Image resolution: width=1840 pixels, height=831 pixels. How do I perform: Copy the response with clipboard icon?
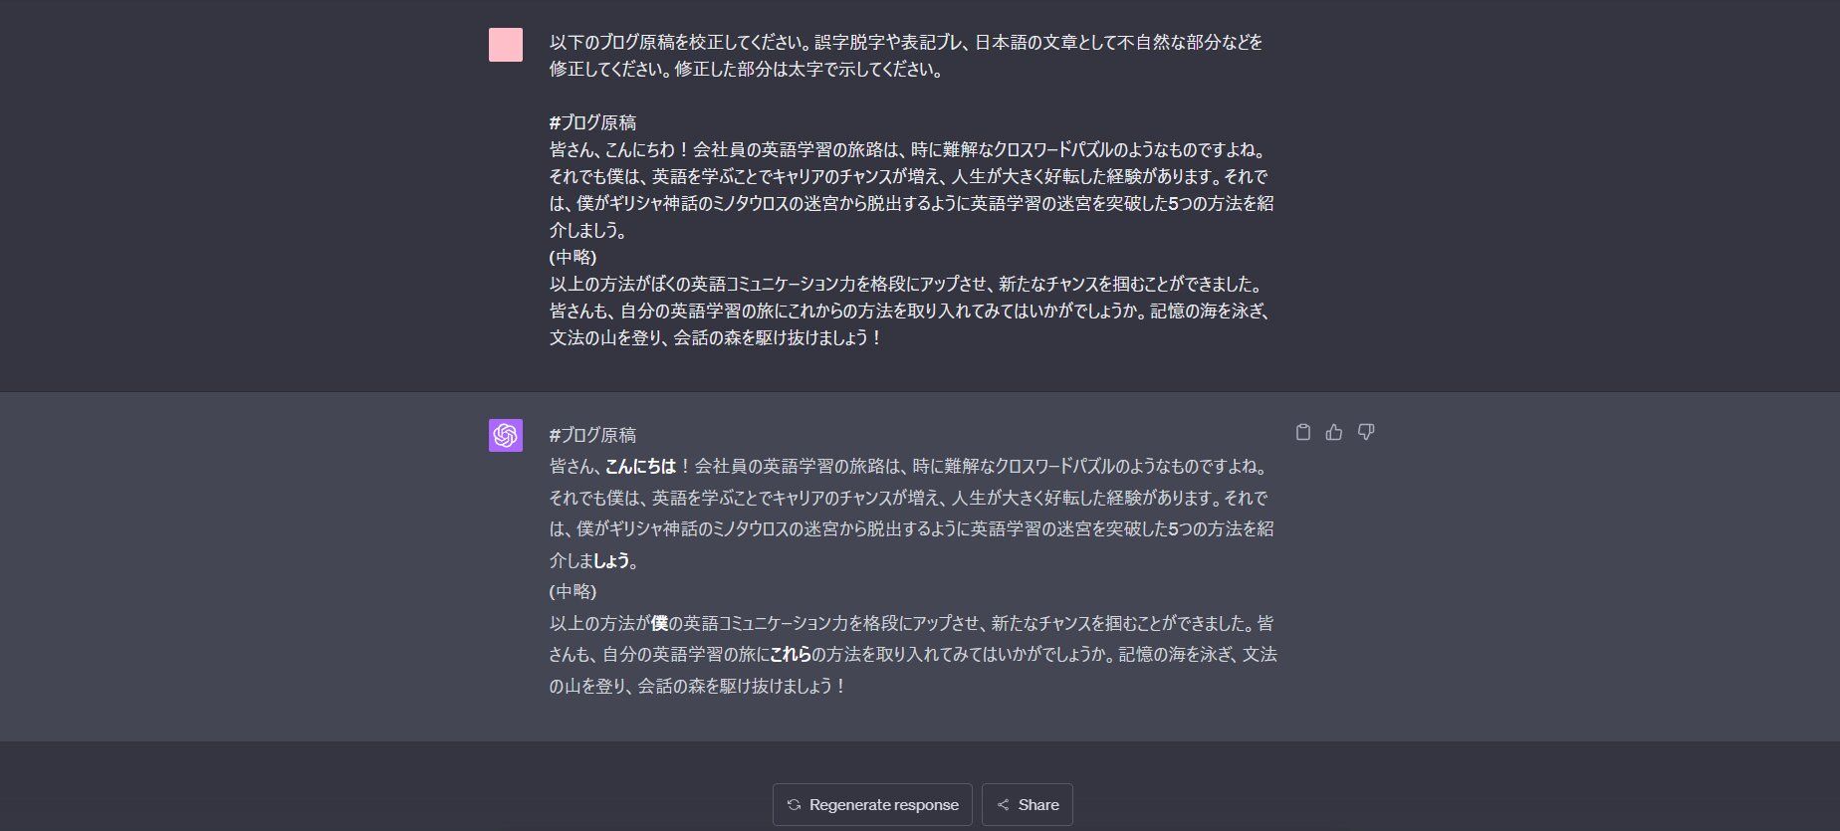click(1302, 432)
